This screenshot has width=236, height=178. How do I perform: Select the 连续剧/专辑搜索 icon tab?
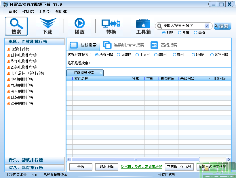click(107, 45)
